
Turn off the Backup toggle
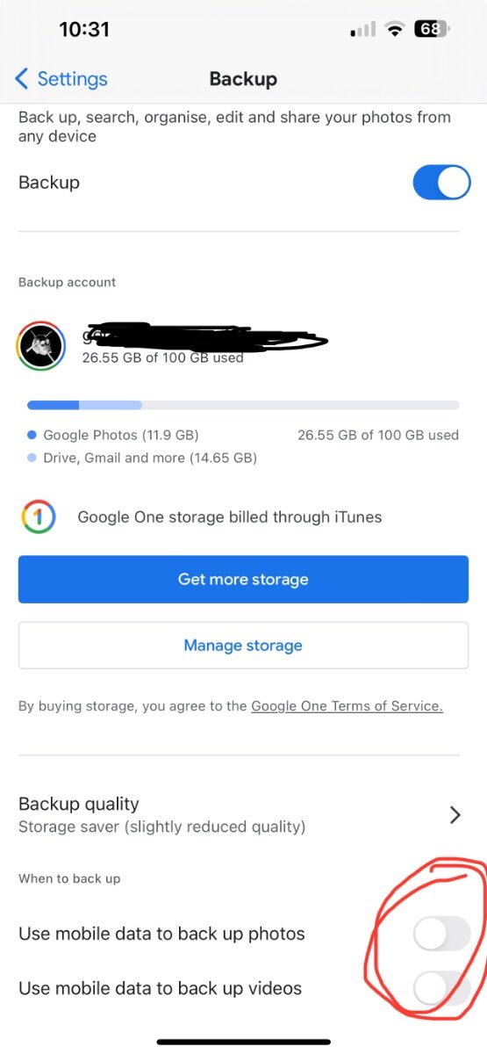[441, 183]
